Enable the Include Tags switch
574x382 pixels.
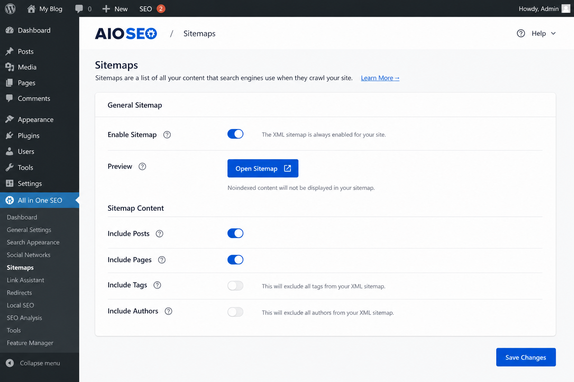[235, 286]
